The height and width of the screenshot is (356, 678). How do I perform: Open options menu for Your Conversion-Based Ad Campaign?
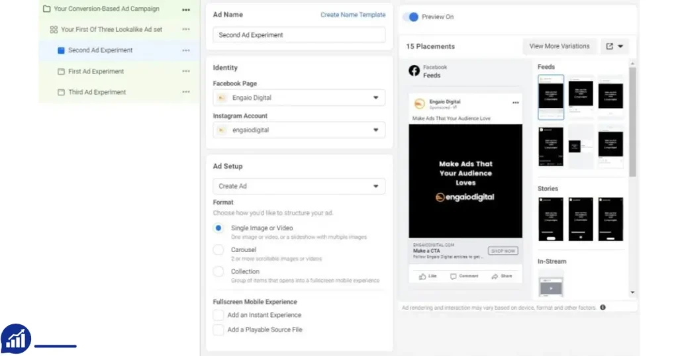(186, 9)
